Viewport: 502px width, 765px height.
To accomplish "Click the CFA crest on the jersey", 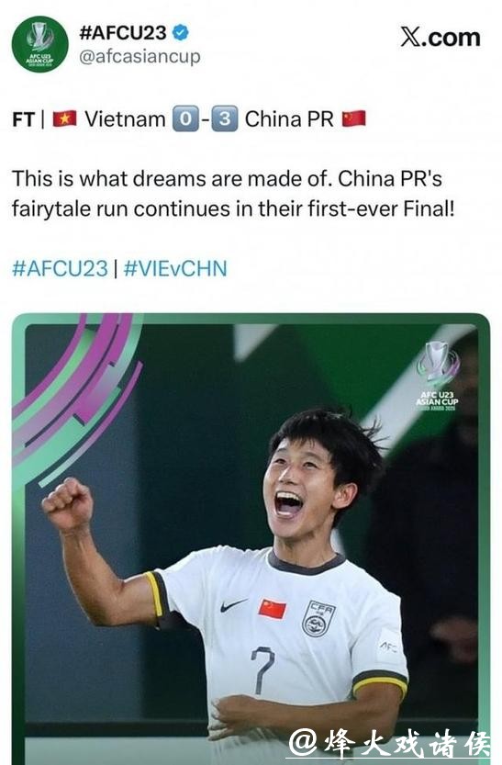I will click(318, 619).
